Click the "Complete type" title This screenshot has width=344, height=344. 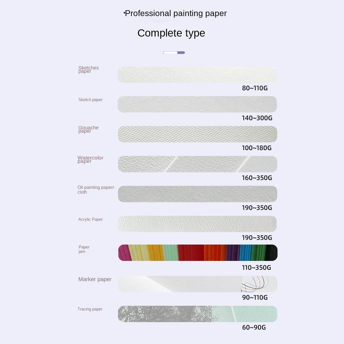pos(171,33)
